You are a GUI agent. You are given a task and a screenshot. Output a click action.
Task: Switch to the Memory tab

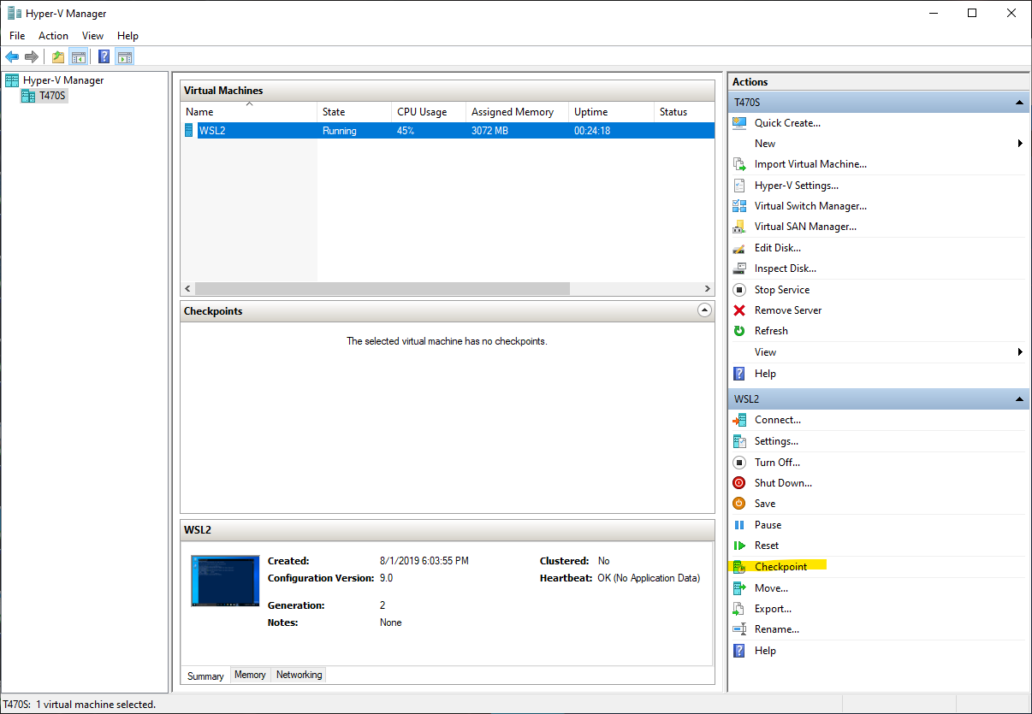point(250,675)
